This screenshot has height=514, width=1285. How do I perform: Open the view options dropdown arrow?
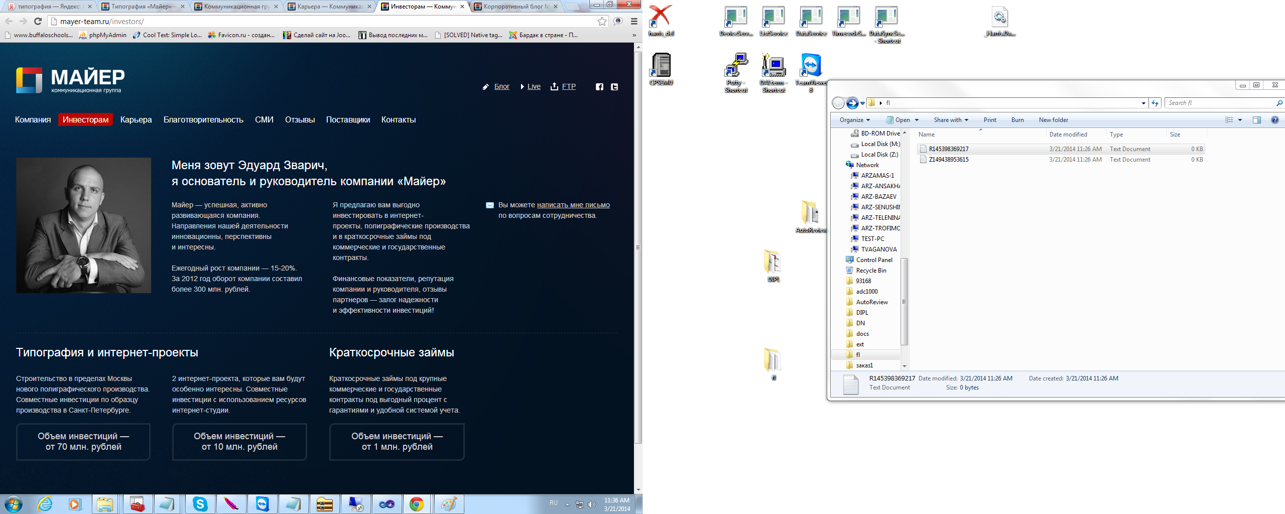pos(1240,120)
